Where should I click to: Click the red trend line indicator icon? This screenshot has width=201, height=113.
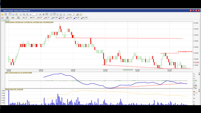pyautogui.click(x=3, y=18)
